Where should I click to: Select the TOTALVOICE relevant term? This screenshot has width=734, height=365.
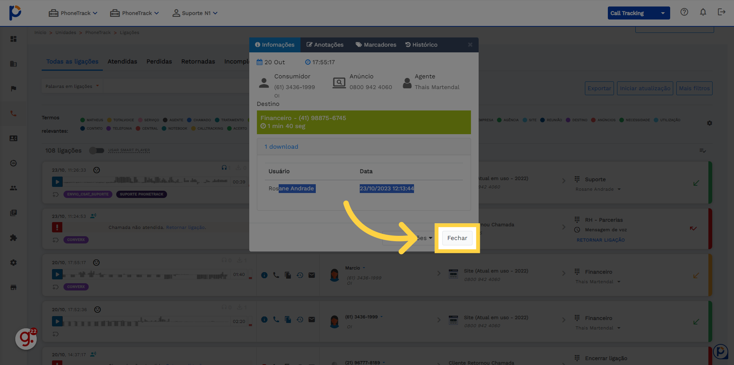(x=120, y=120)
